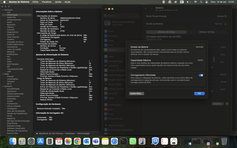Select Firewall under Rede in System Information
This screenshot has height=148, width=237.
click(10, 77)
